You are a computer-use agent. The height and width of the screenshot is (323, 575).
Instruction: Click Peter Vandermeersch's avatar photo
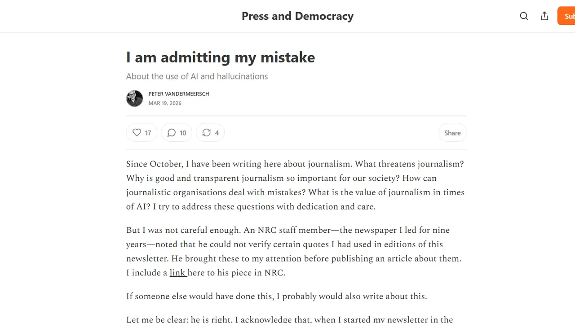(134, 98)
